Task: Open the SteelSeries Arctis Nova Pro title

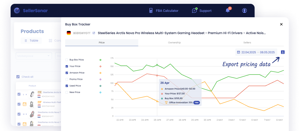Action: click(x=182, y=33)
